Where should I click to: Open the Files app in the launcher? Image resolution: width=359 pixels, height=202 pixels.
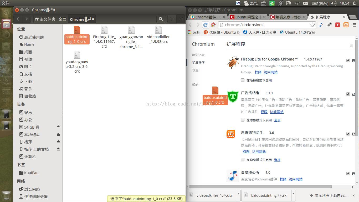click(x=6, y=24)
